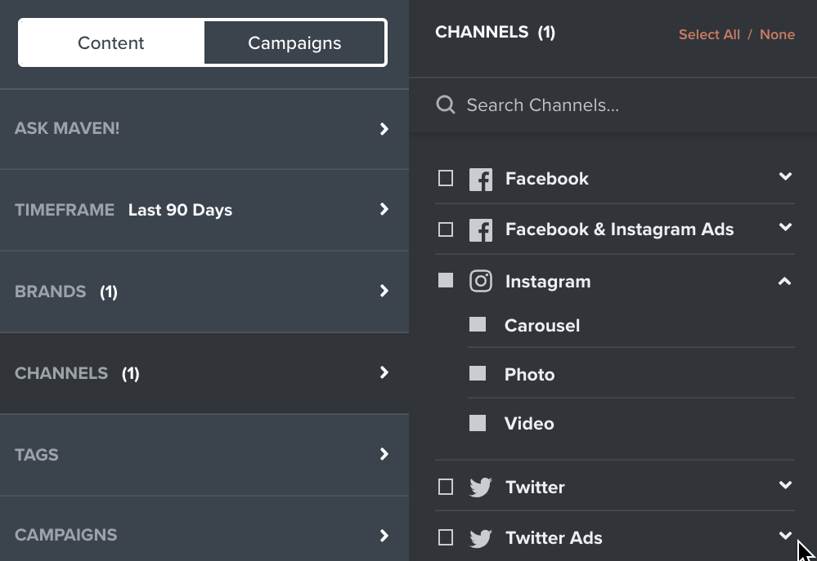Image resolution: width=817 pixels, height=561 pixels.
Task: Expand the Twitter Ads options
Action: [x=785, y=536]
